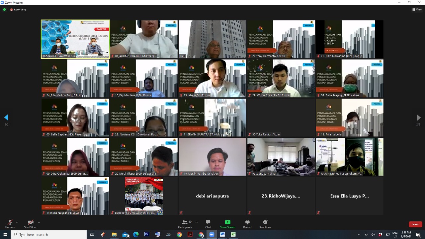The image size is (425, 239).
Task: Show hidden system tray icons
Action: 359,235
